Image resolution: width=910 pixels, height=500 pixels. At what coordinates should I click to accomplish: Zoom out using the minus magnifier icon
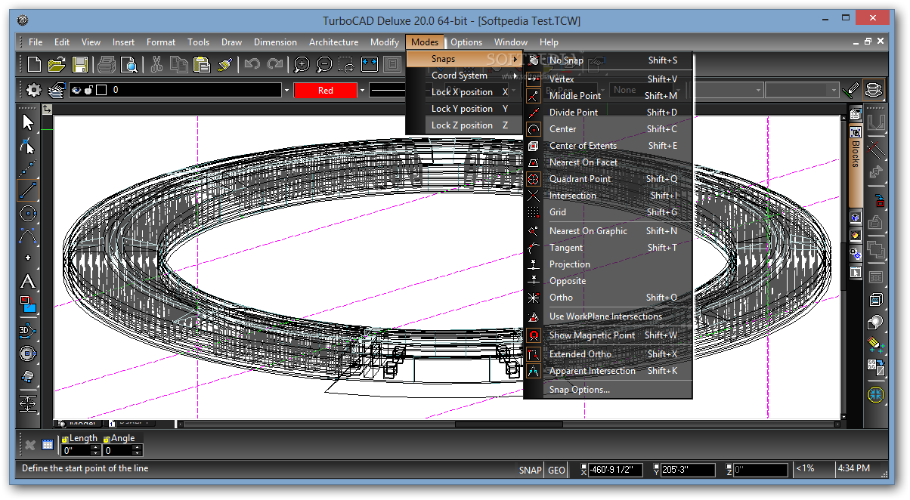tap(324, 64)
